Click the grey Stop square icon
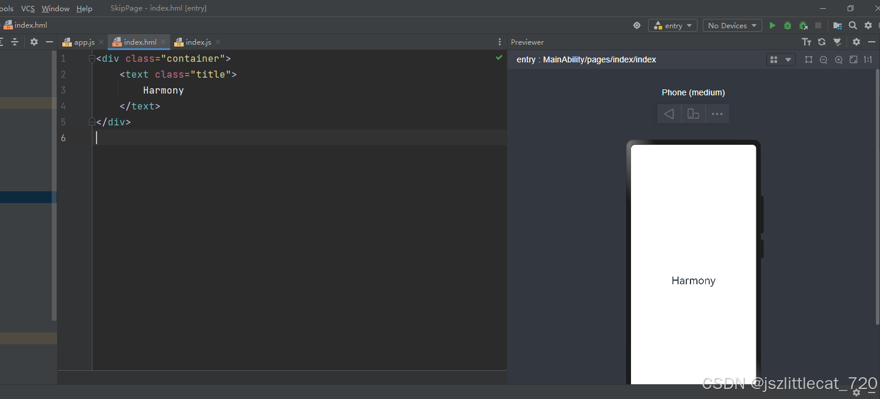 pyautogui.click(x=818, y=25)
